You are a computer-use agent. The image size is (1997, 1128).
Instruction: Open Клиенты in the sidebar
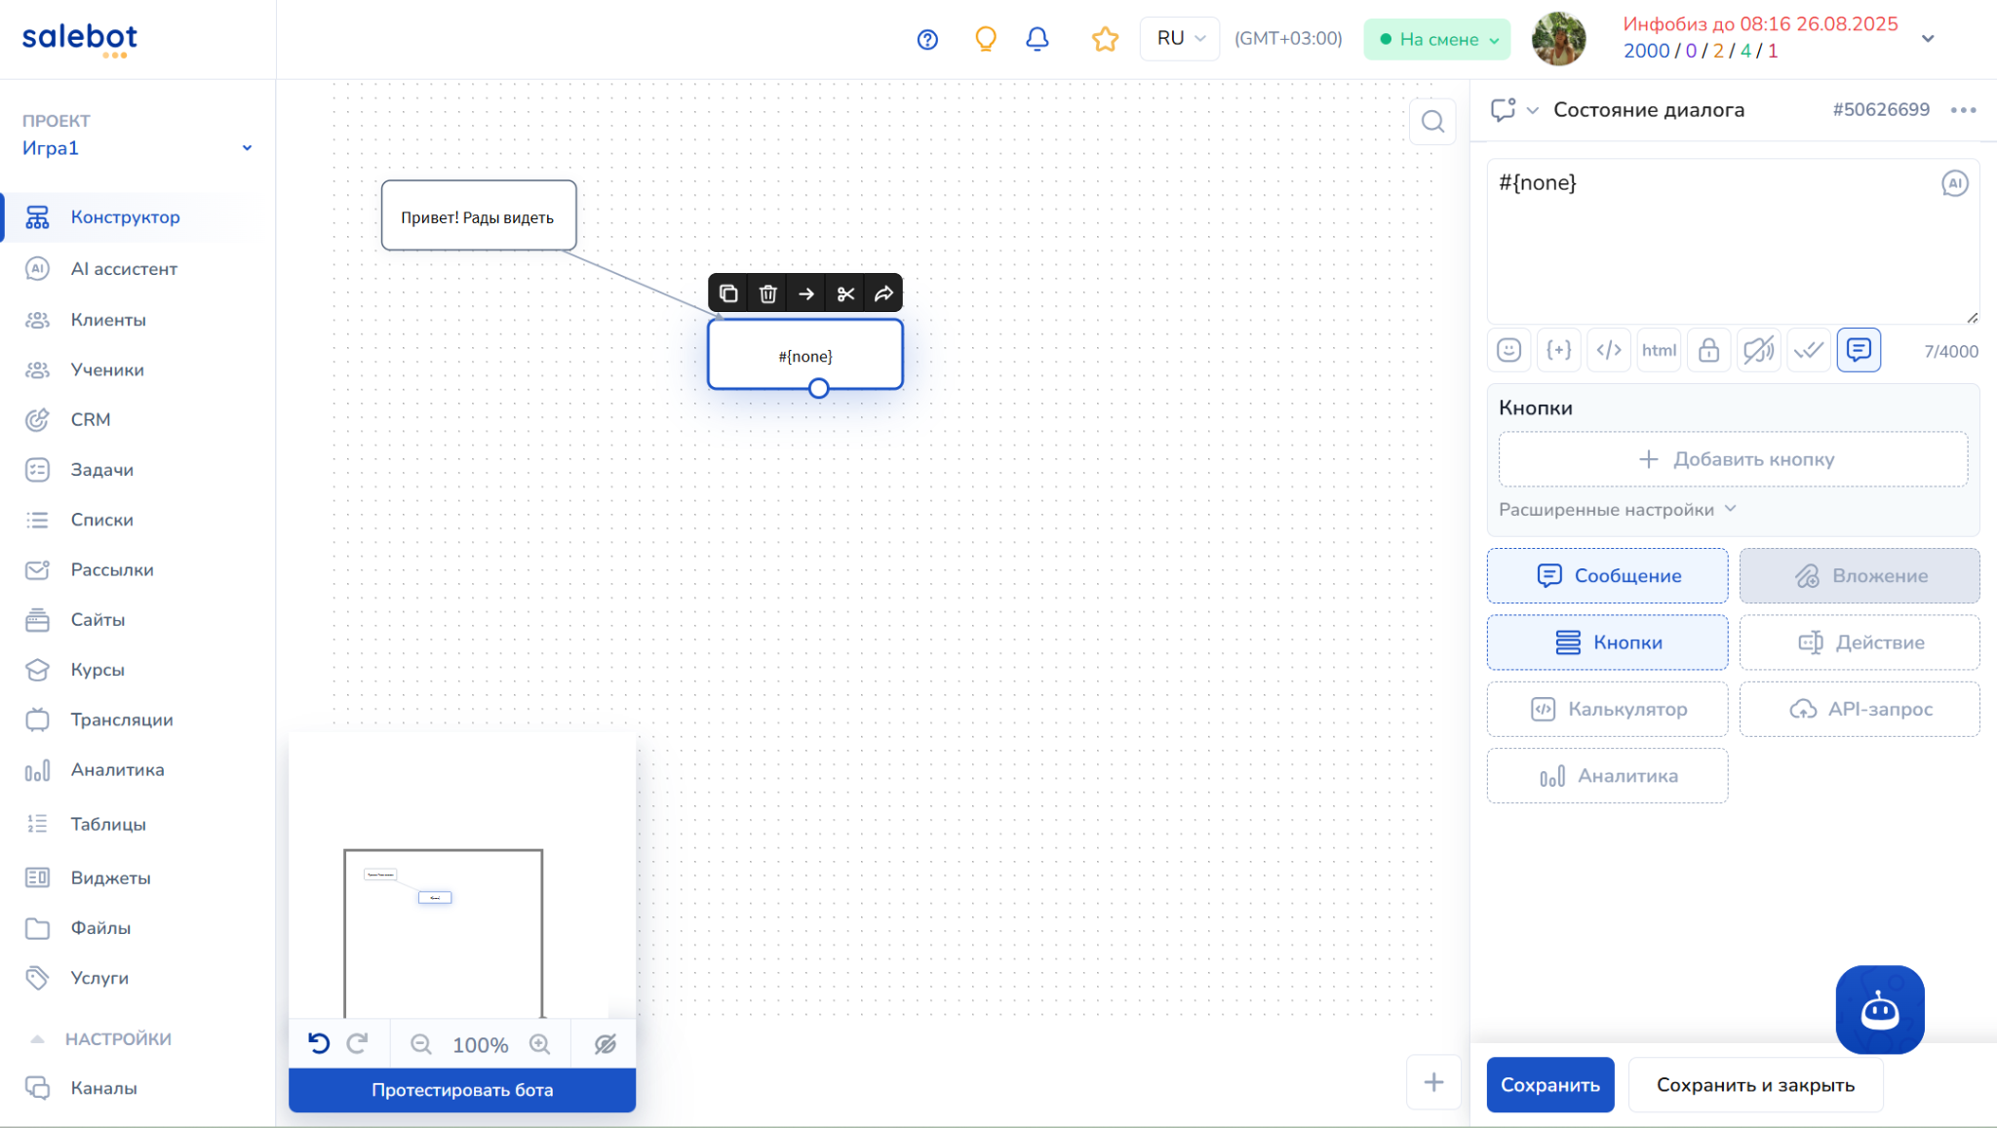[108, 320]
